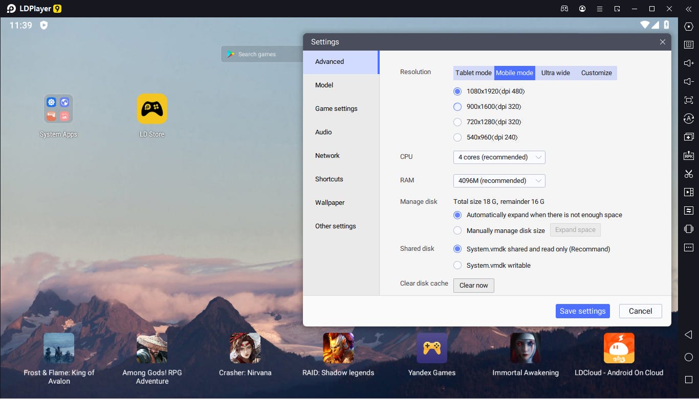Image resolution: width=699 pixels, height=399 pixels.
Task: Open the keyboard mapping tool
Action: (x=689, y=45)
